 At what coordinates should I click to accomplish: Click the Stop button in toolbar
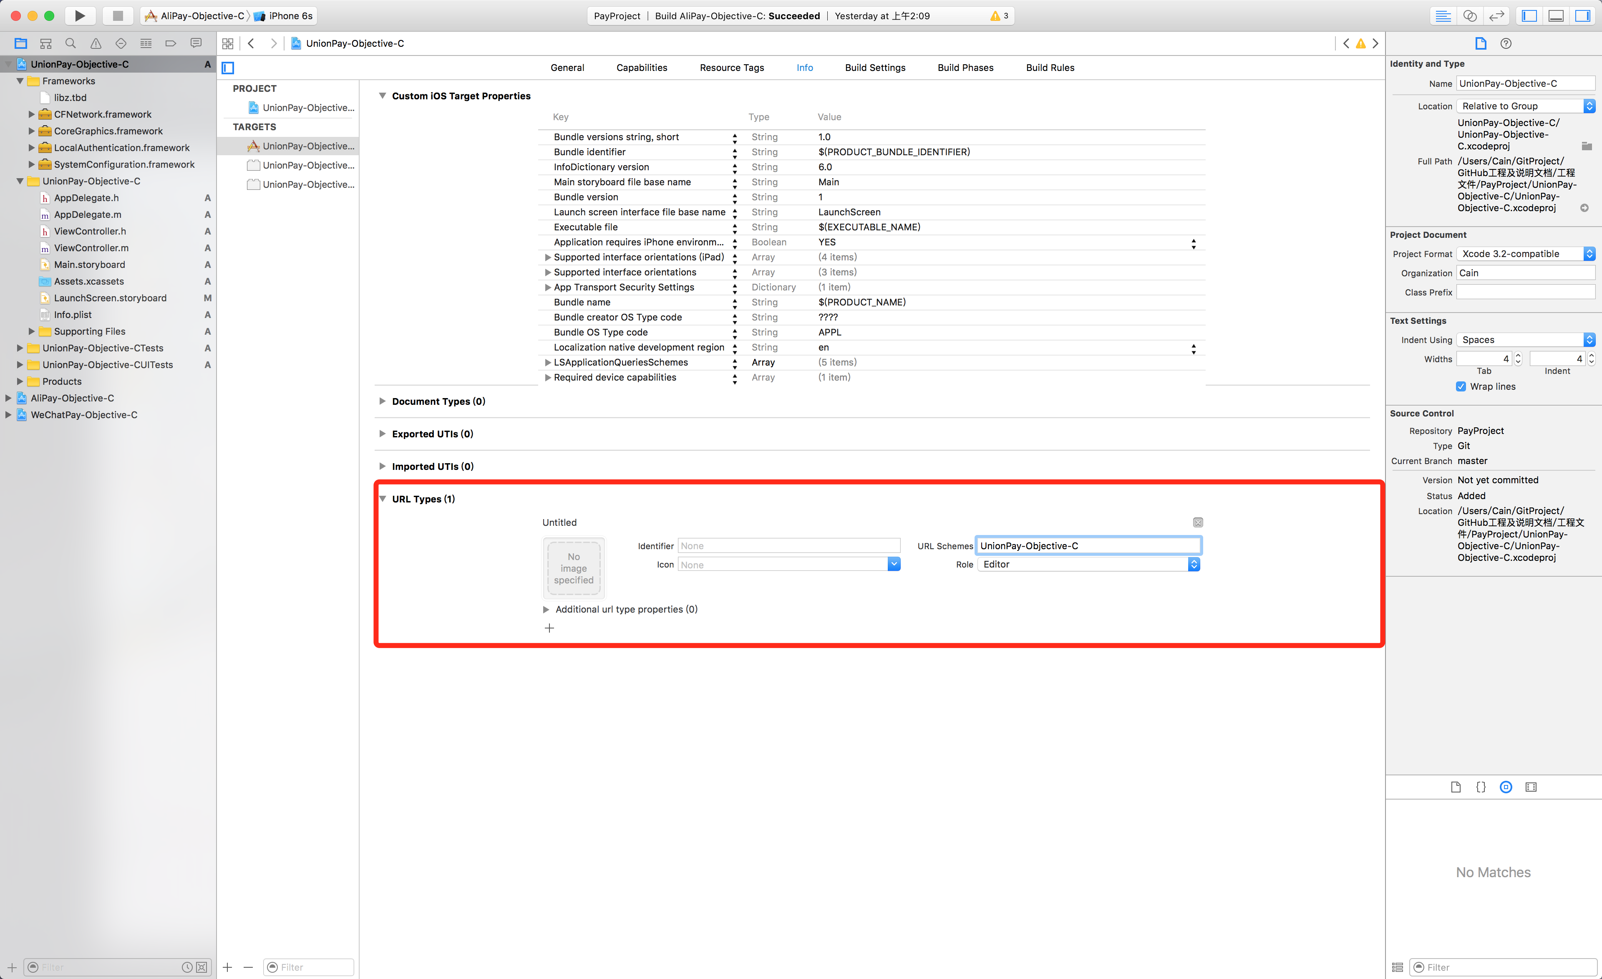[118, 15]
